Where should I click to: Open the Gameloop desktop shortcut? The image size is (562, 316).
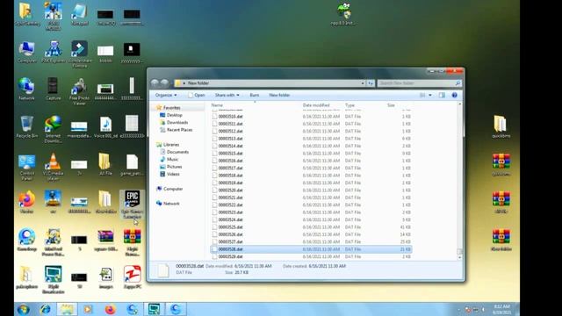pos(27,240)
